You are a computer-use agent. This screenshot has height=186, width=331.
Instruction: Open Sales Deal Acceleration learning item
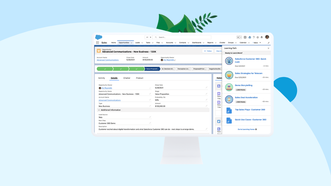click(246, 97)
